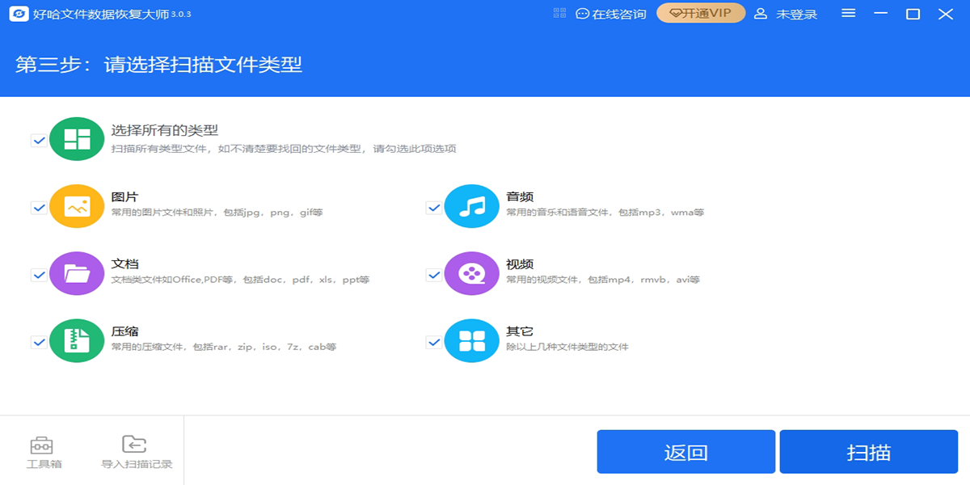This screenshot has width=970, height=485.
Task: Click the green select-all-types icon
Action: (77, 139)
